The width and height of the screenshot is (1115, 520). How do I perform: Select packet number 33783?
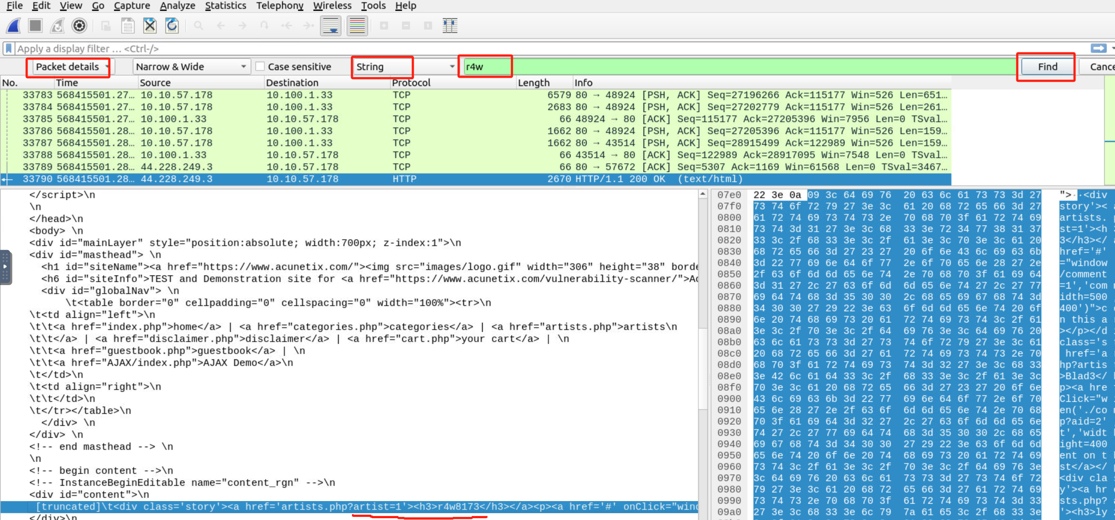[x=476, y=95]
